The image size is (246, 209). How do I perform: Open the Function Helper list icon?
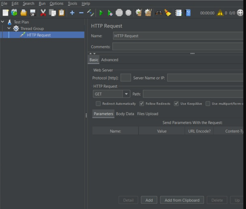[178, 13]
